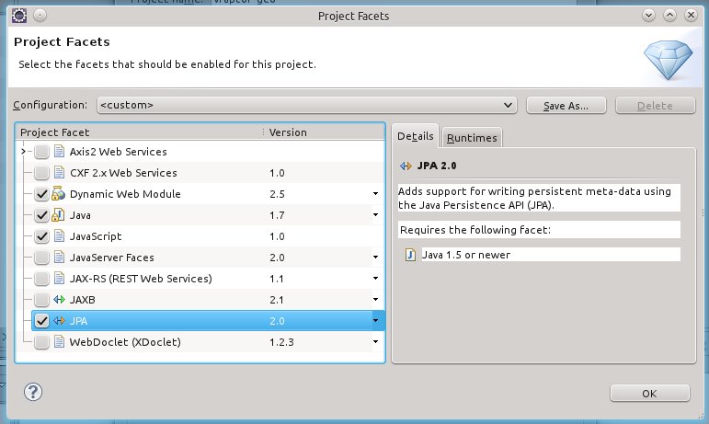709x424 pixels.
Task: Click the Project Facets diamond graphic
Action: pyautogui.click(x=668, y=60)
